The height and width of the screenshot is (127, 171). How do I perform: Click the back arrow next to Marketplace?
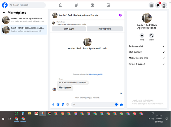(x=4, y=13)
